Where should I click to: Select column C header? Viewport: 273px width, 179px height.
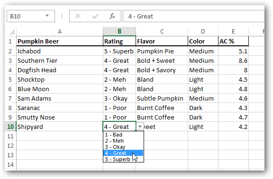pos(162,32)
